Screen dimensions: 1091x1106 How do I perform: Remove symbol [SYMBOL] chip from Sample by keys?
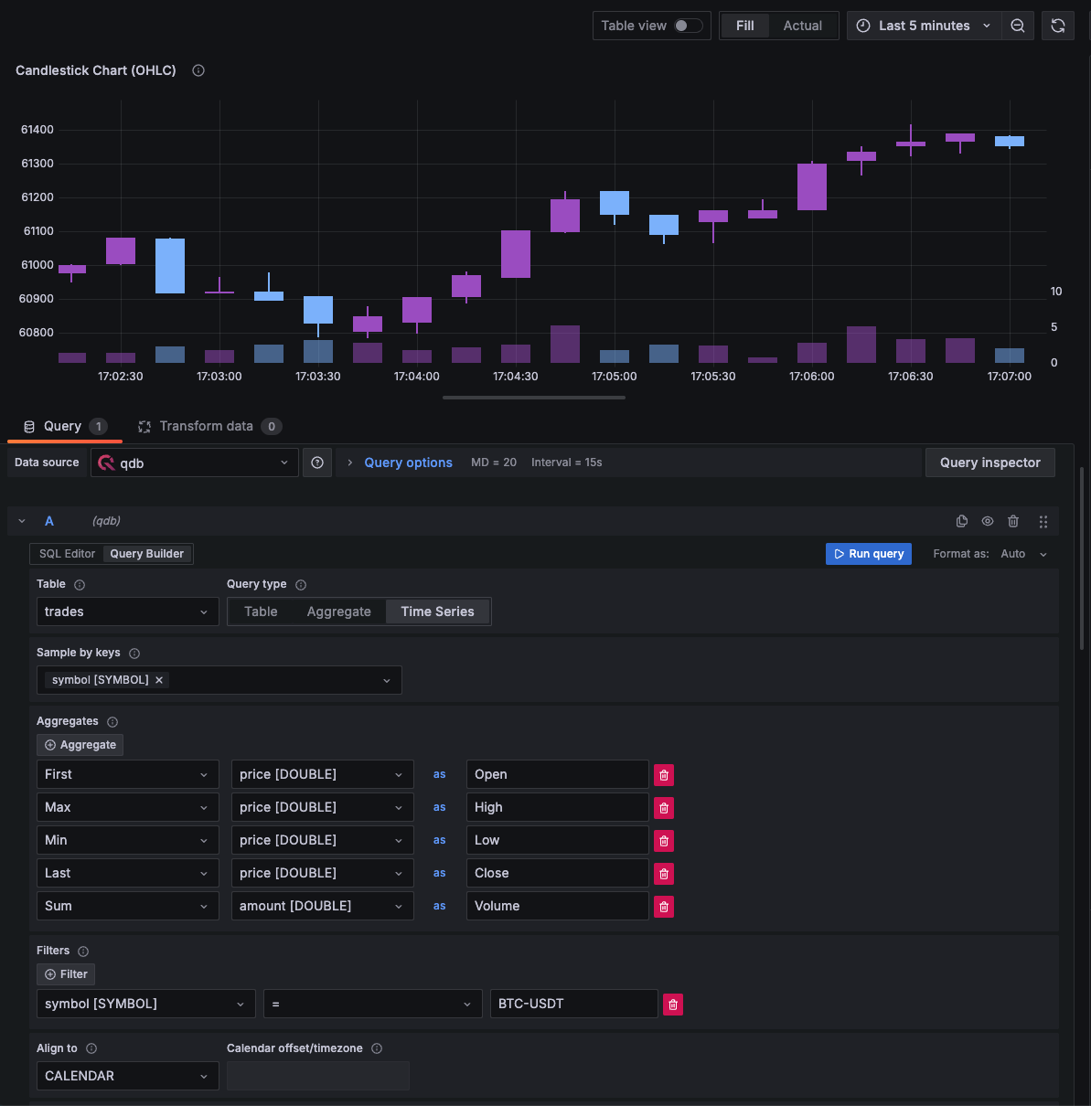159,680
